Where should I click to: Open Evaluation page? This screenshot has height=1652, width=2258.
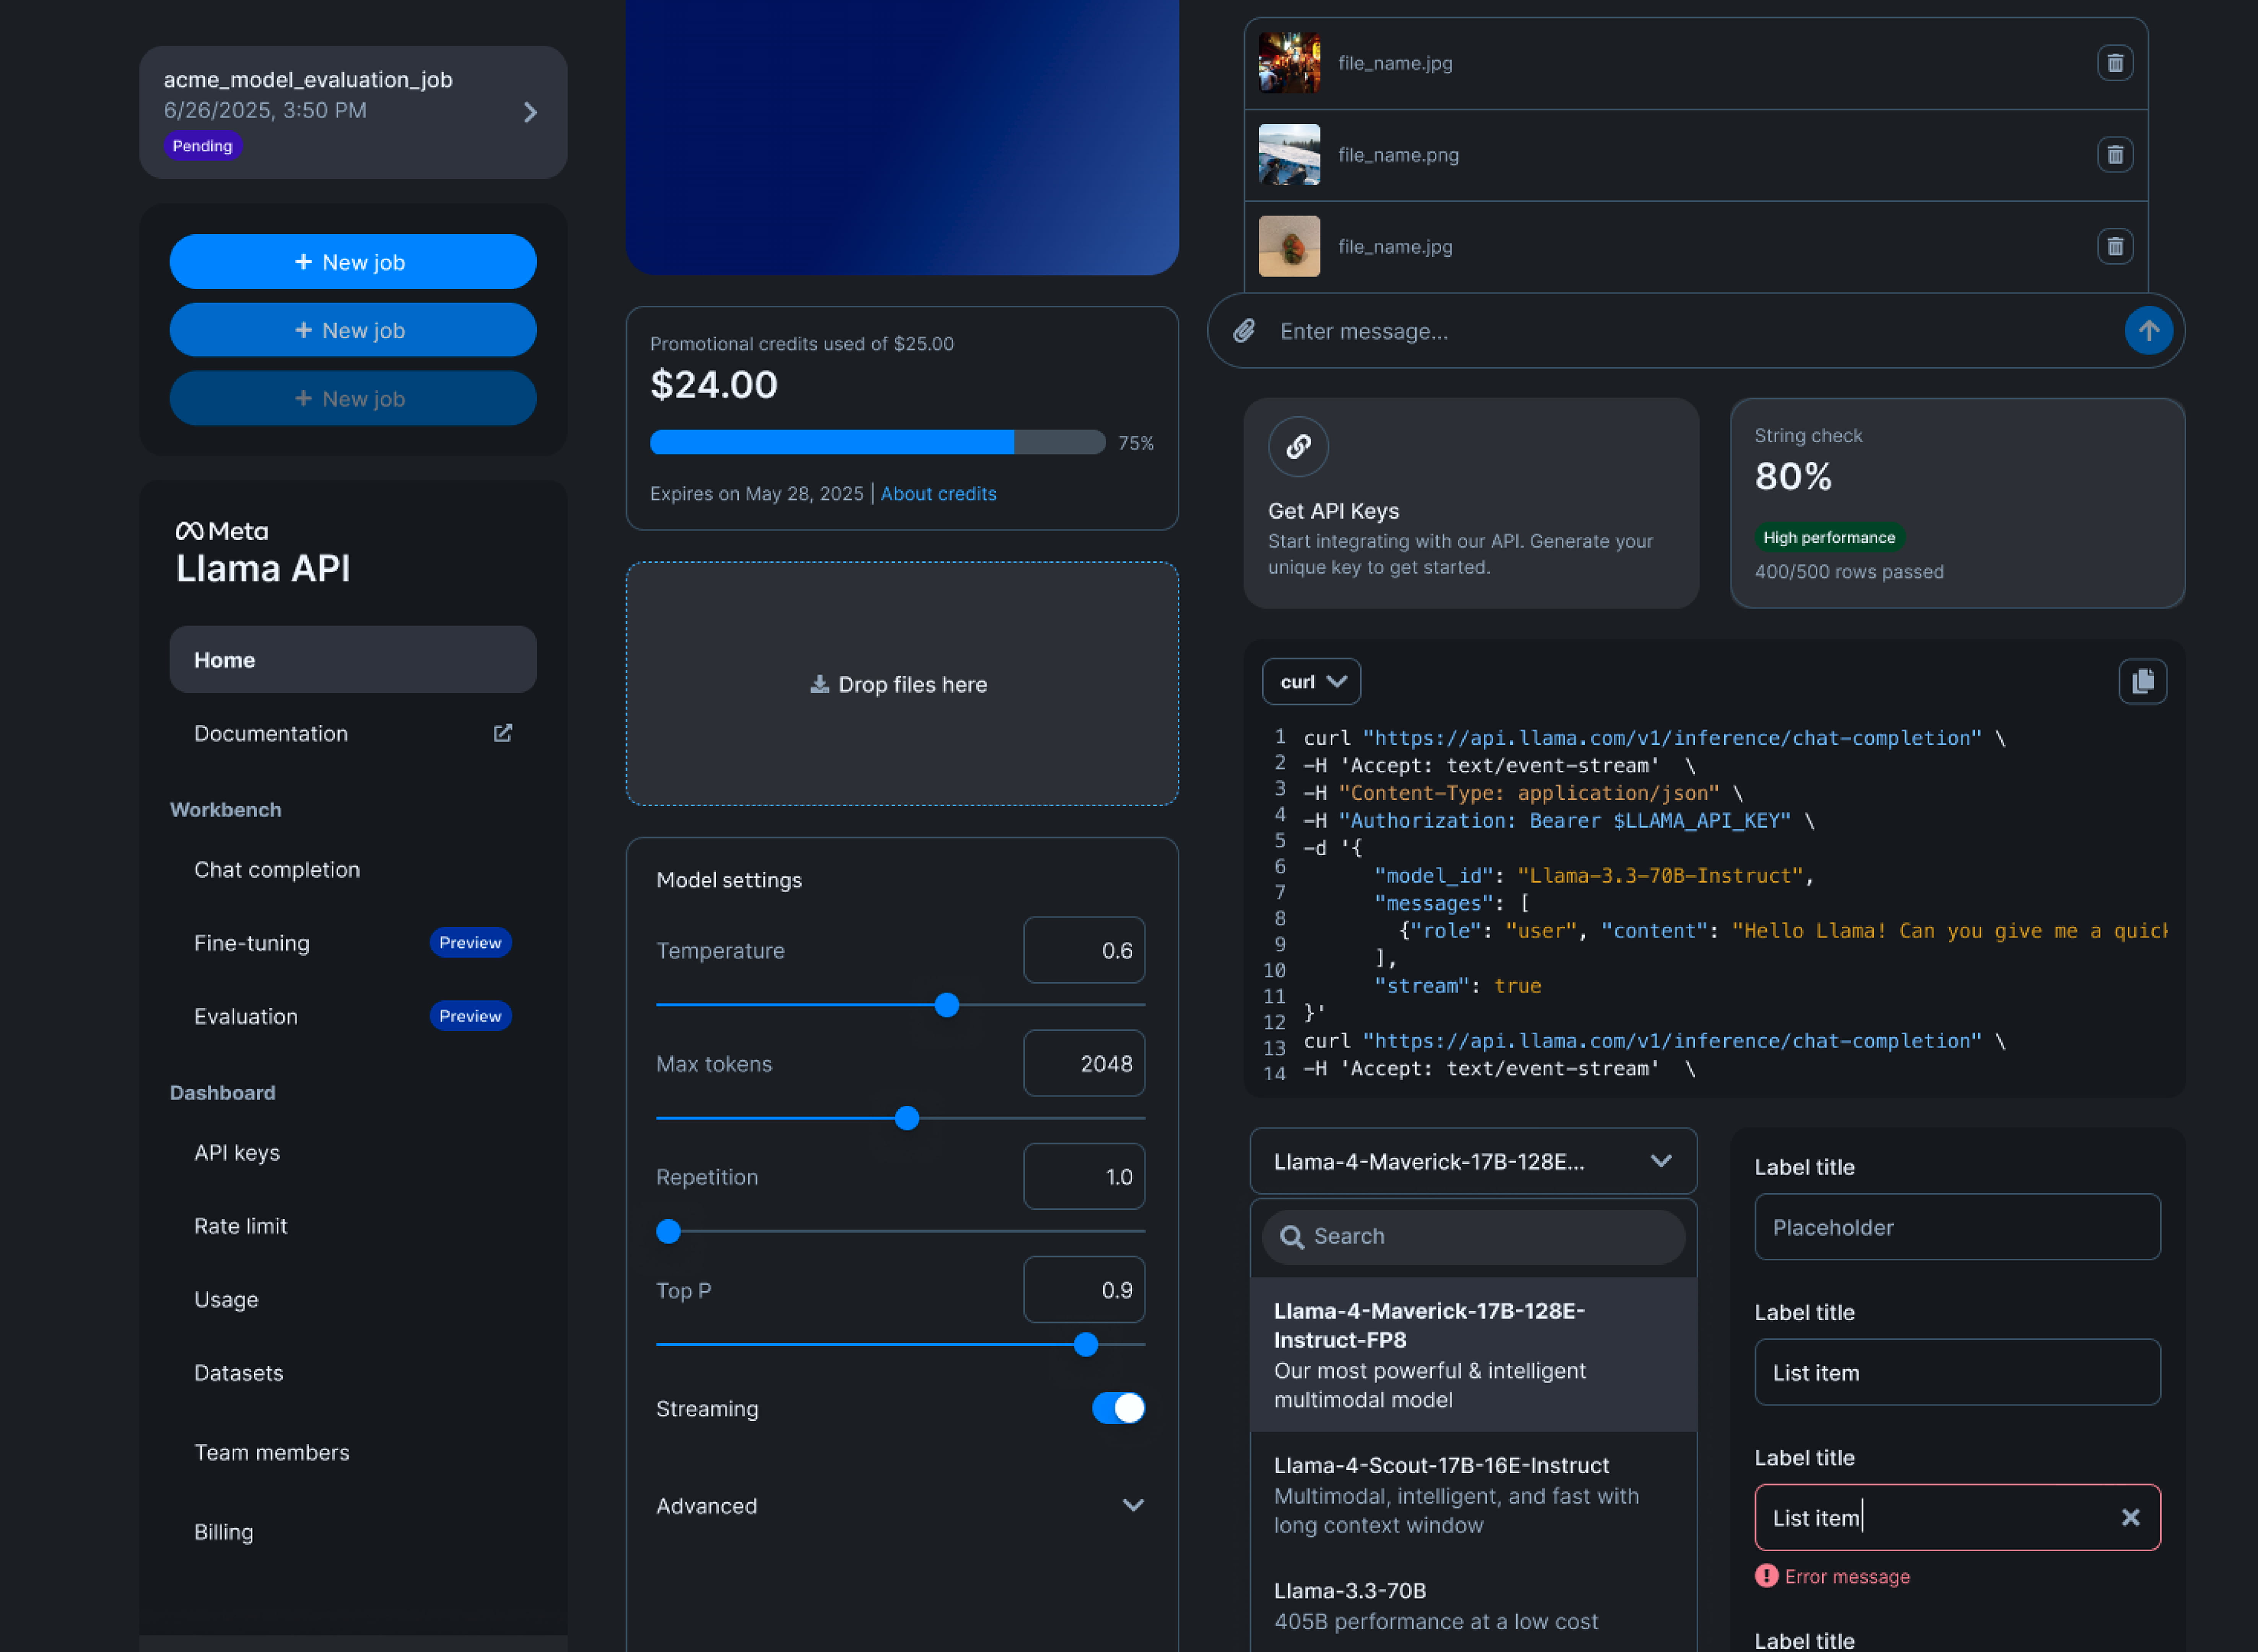click(353, 1016)
